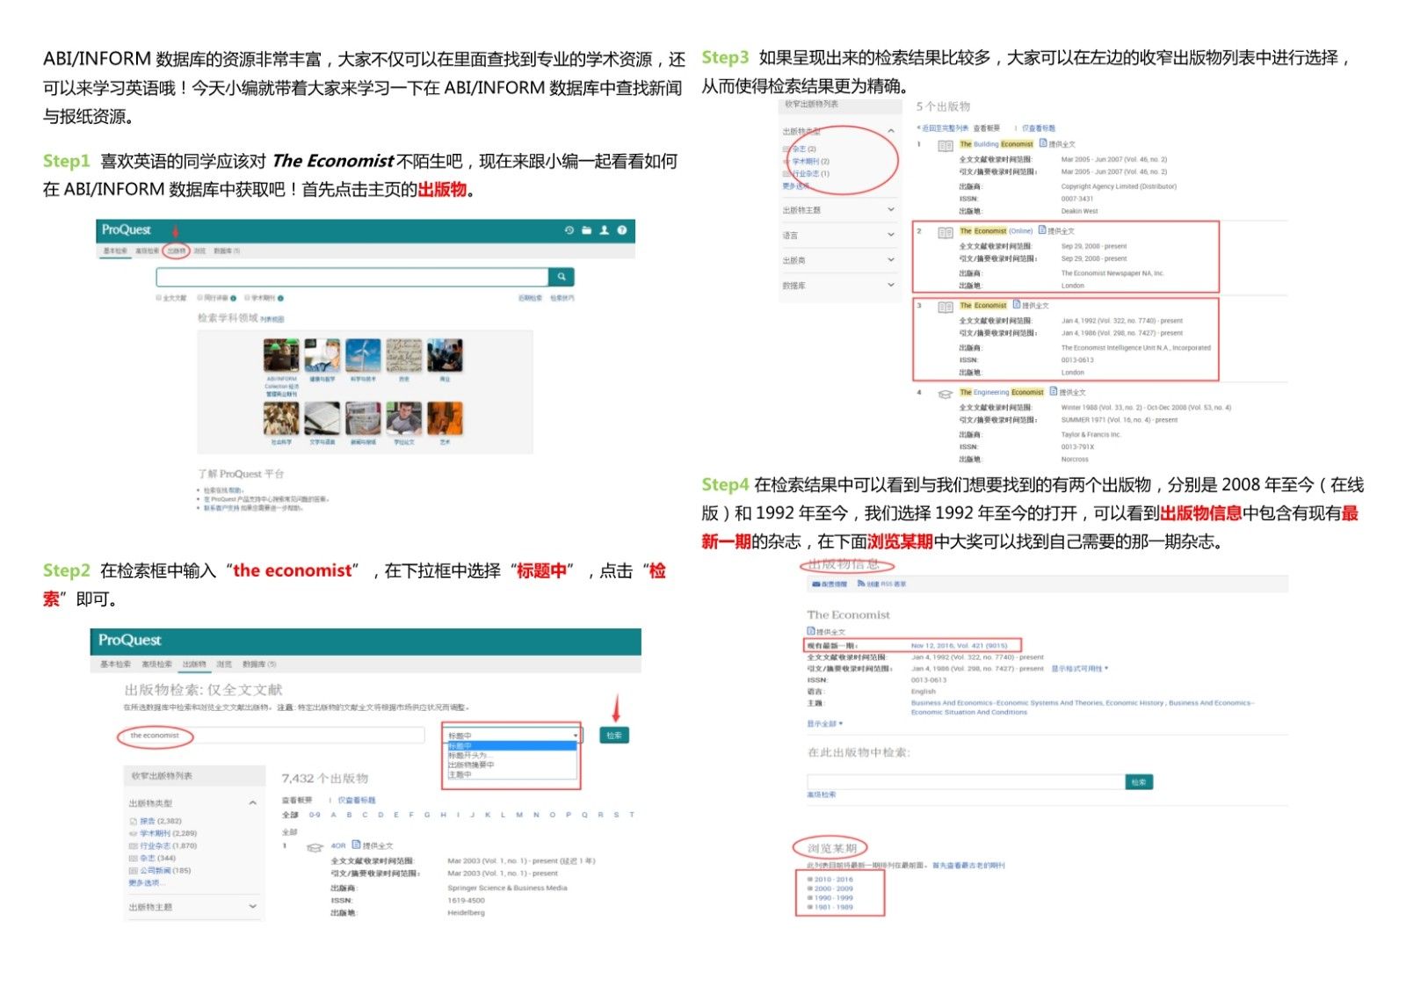The width and height of the screenshot is (1406, 994).
Task: Click the book icon of result 3 The Economist
Action: click(945, 307)
